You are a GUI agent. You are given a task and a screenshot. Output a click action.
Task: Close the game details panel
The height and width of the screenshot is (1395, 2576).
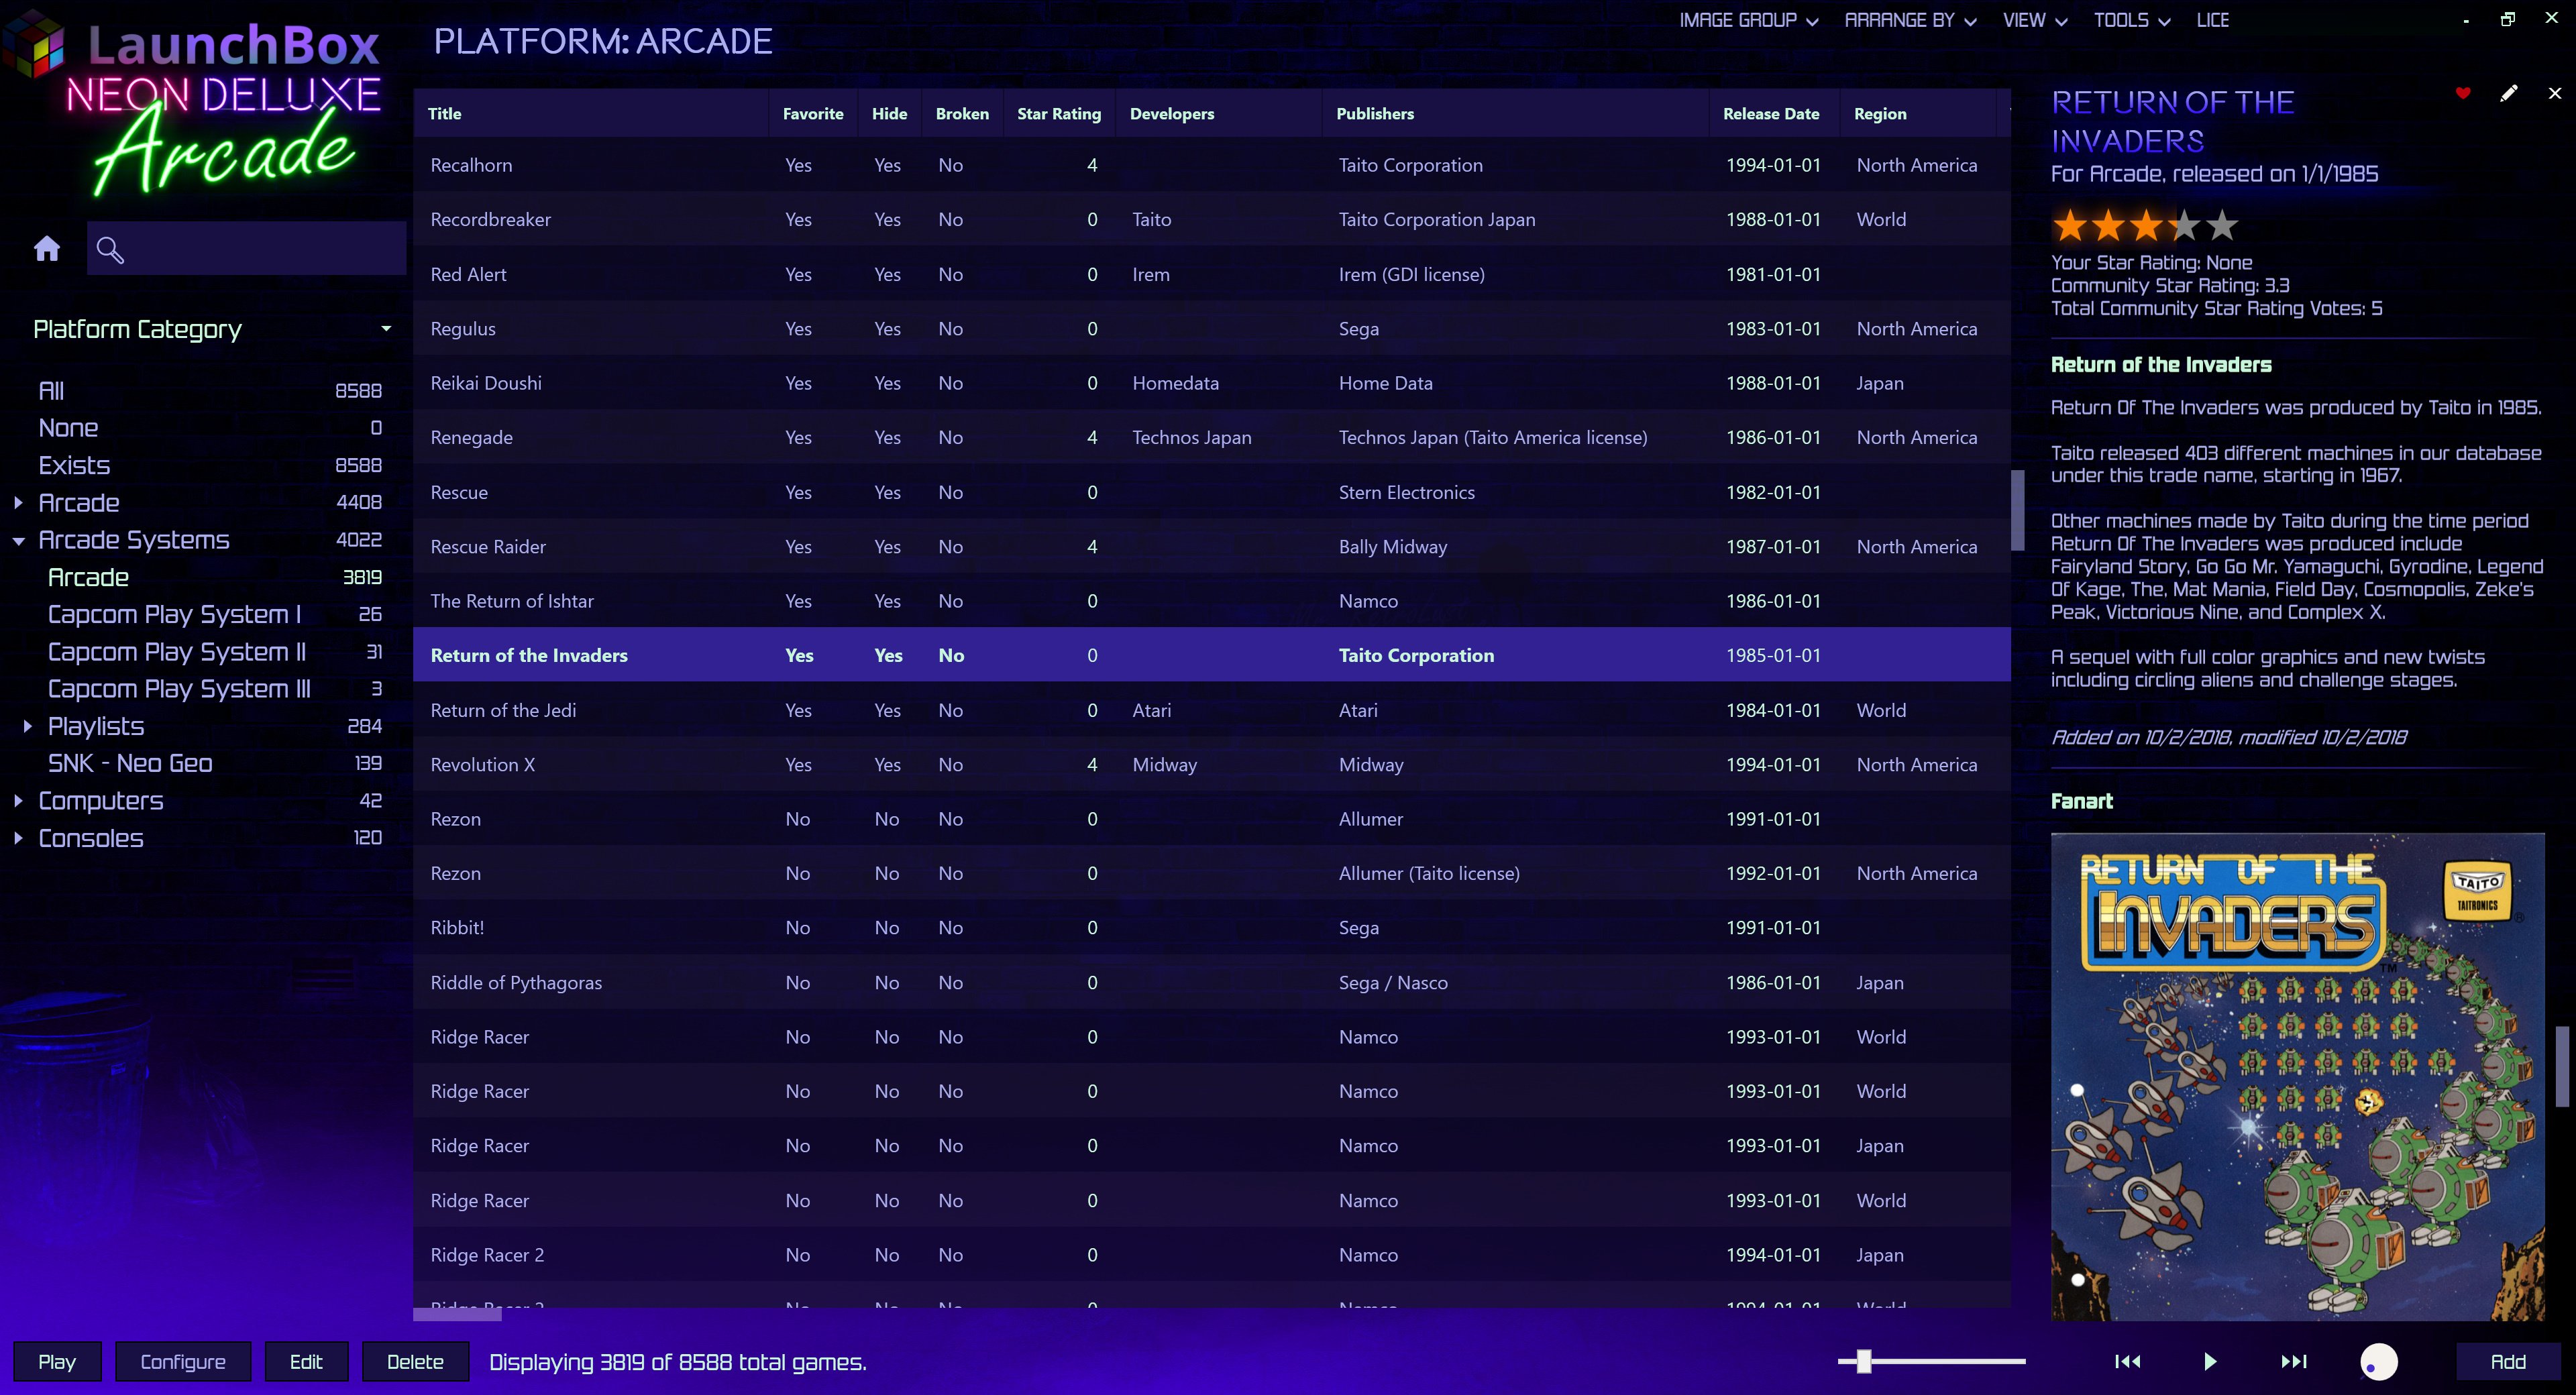click(2555, 93)
